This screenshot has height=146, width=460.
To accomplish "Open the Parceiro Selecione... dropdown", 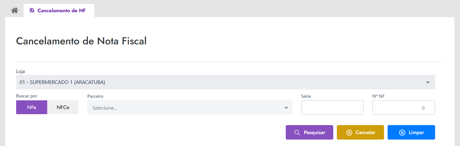I will (190, 107).
